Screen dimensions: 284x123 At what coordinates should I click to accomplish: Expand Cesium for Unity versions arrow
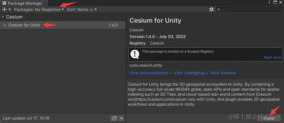coord(5,25)
